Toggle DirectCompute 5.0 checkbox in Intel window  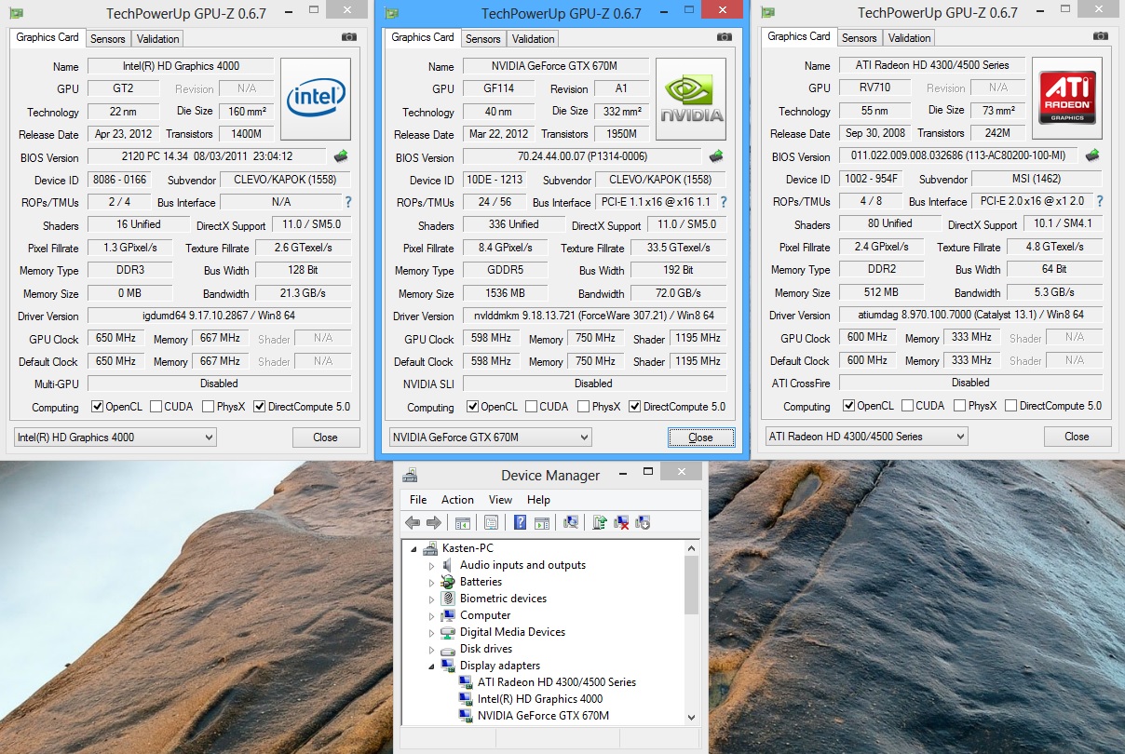point(259,407)
